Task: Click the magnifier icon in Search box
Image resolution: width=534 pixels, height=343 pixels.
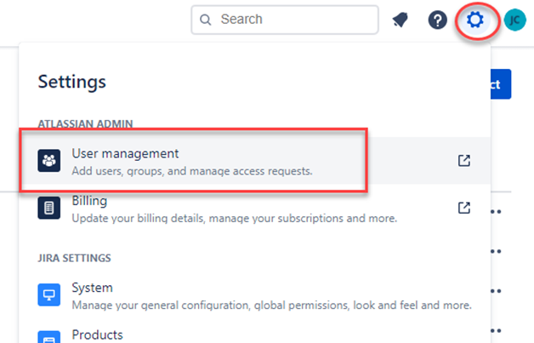Action: click(x=205, y=20)
